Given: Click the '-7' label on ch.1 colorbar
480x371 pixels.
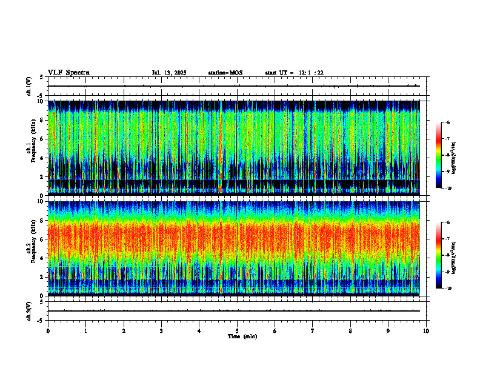Looking at the screenshot, I should (447, 139).
